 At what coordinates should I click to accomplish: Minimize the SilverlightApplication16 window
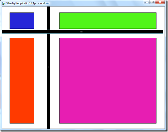click(147, 2)
